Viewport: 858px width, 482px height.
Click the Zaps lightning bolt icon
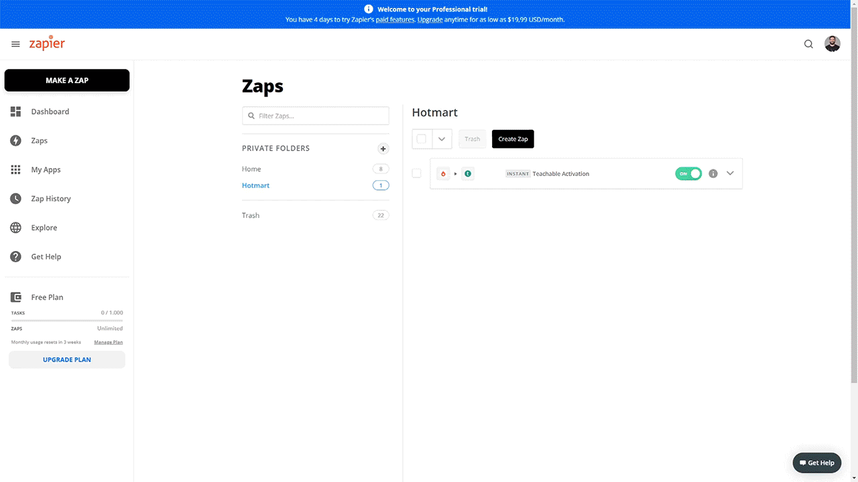point(15,141)
